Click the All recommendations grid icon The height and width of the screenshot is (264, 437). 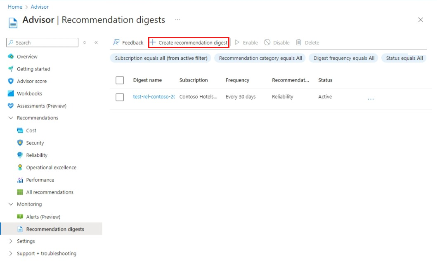pos(20,192)
